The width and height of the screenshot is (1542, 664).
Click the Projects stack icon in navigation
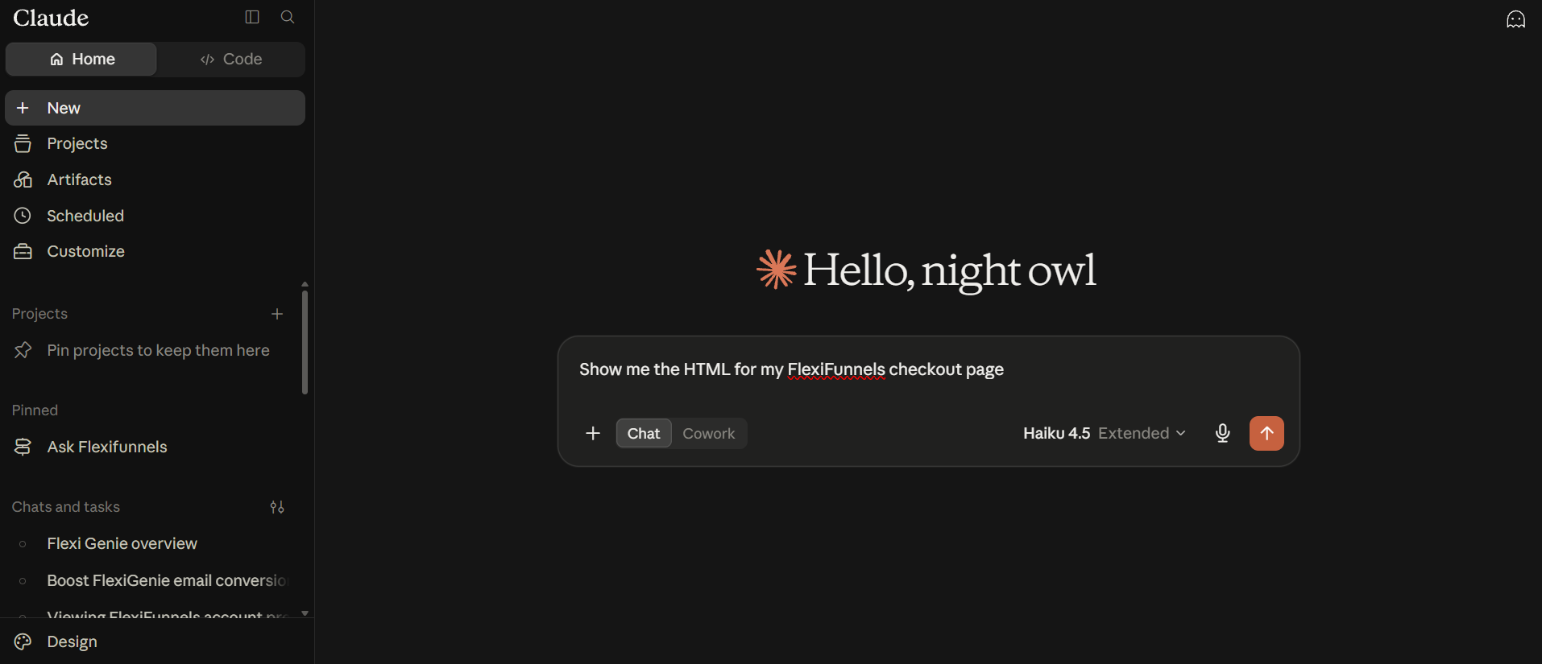point(23,143)
